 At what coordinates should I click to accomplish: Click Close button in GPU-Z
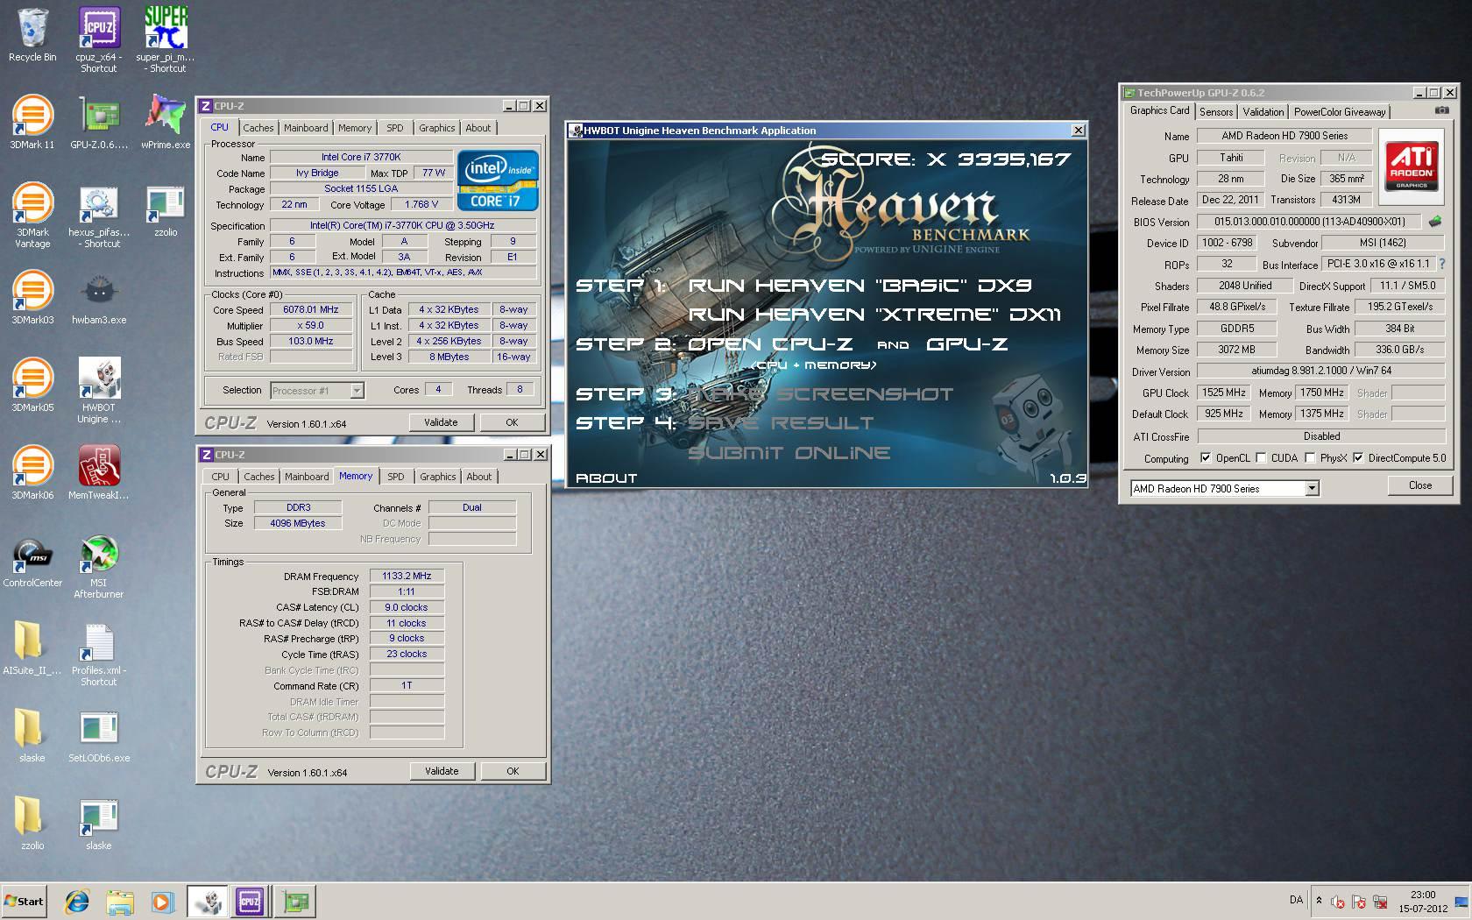coord(1420,485)
